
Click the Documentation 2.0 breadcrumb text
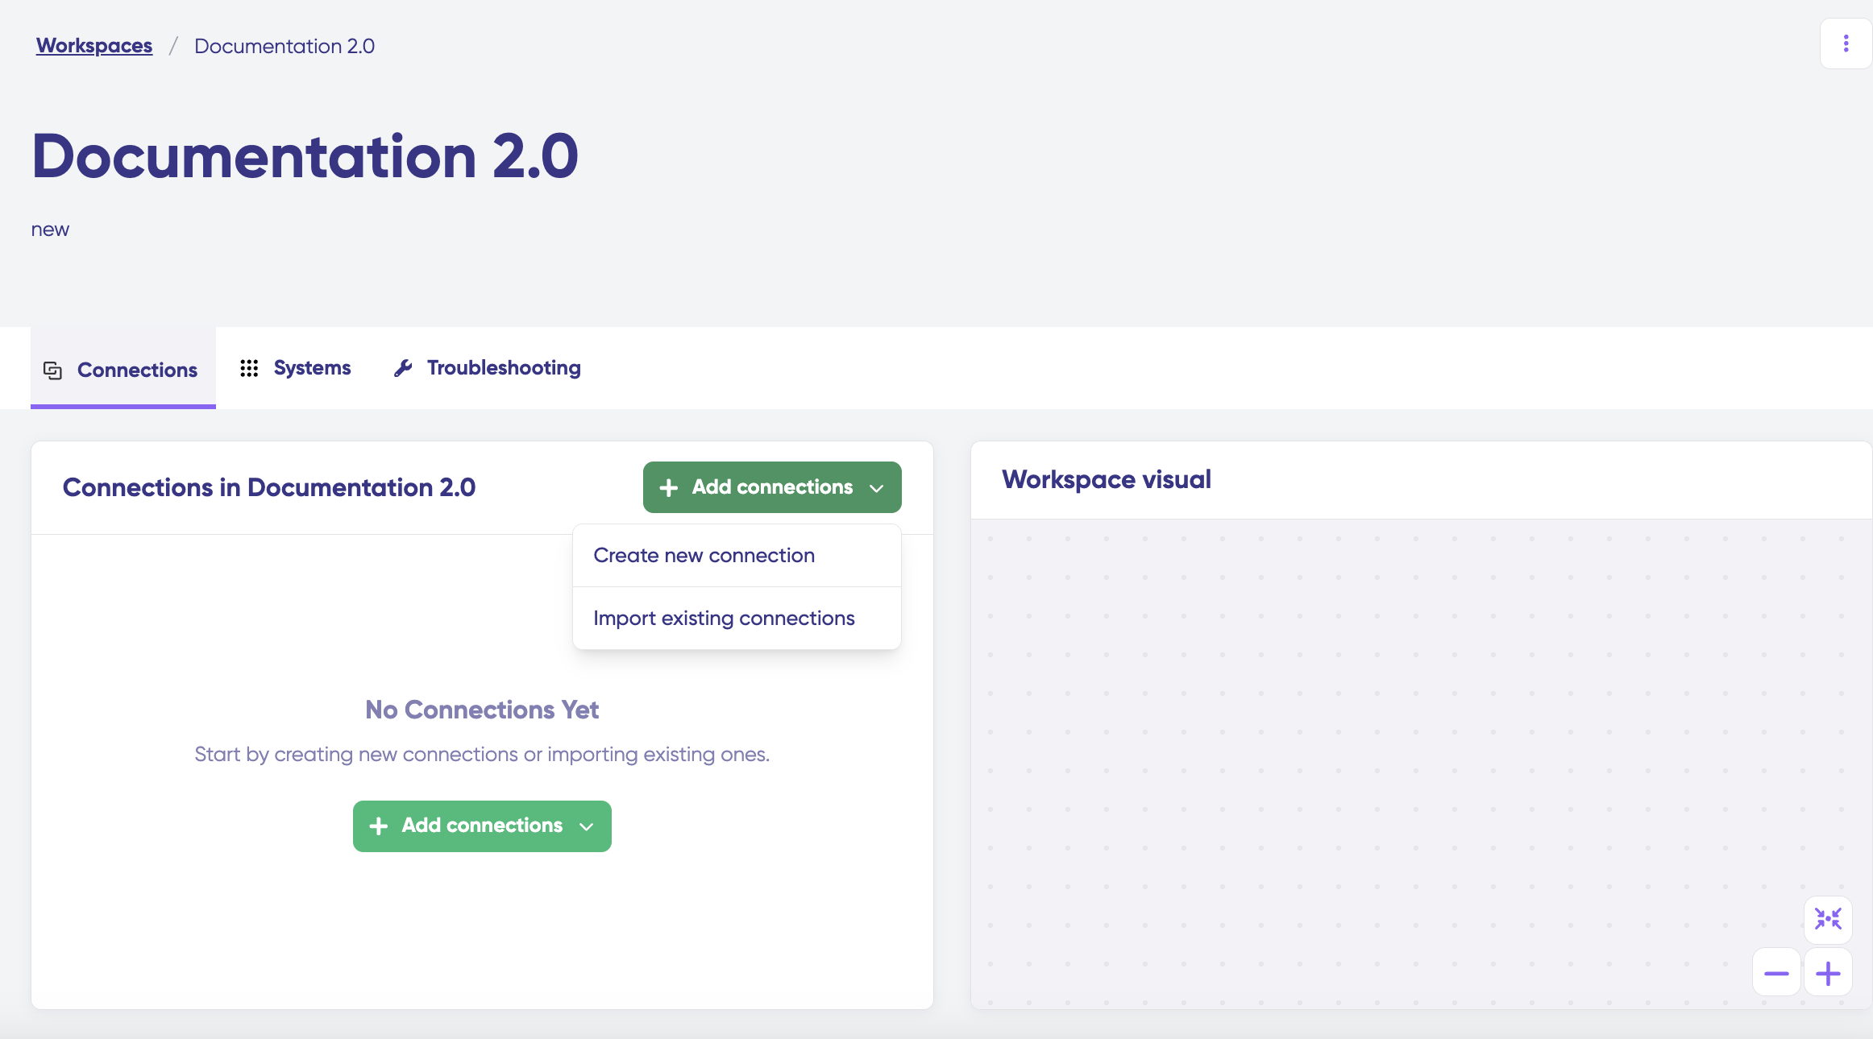point(284,46)
